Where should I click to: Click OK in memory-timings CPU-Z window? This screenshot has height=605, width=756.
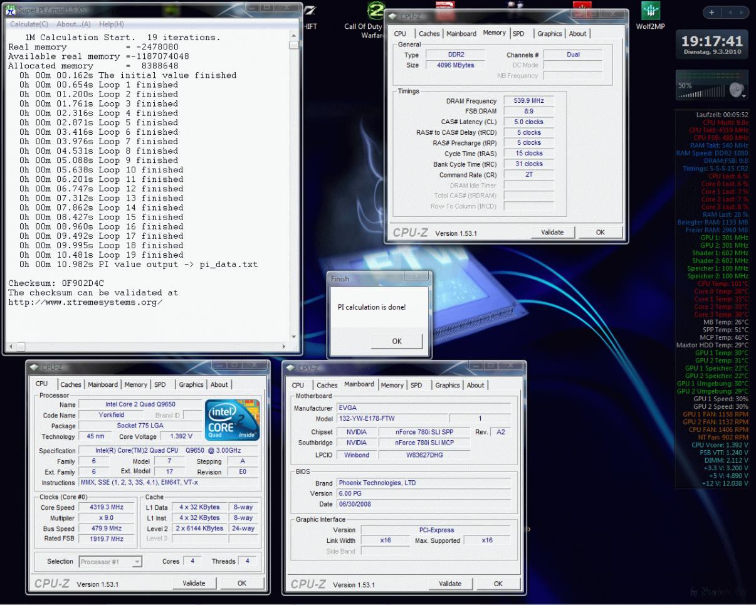click(601, 232)
